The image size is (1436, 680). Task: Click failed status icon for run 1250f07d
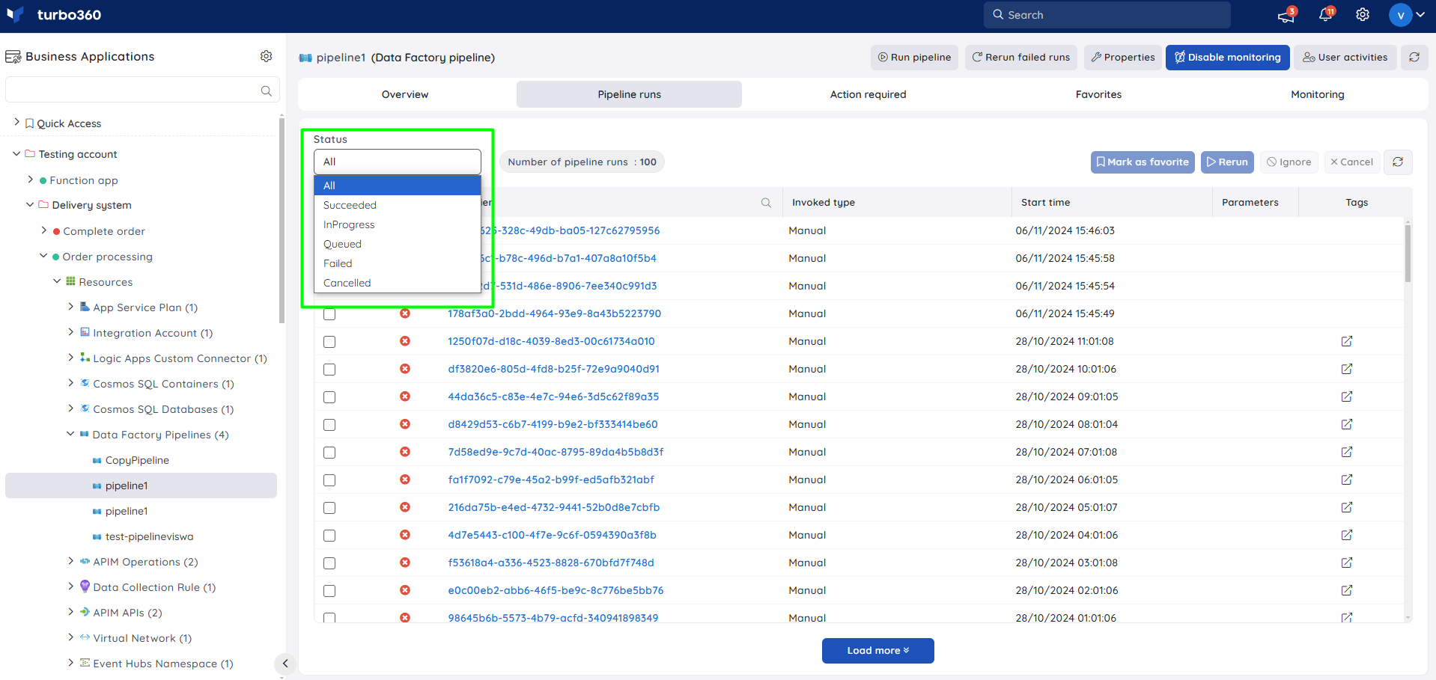pyautogui.click(x=405, y=341)
